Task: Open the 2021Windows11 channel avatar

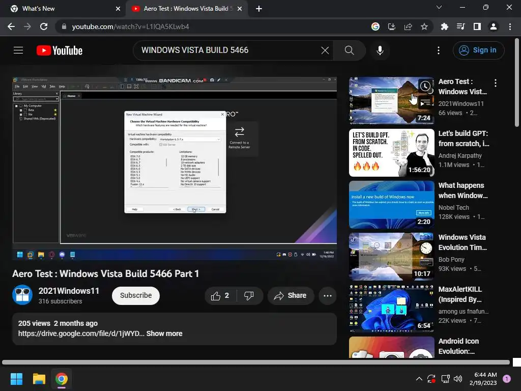Action: [22, 295]
